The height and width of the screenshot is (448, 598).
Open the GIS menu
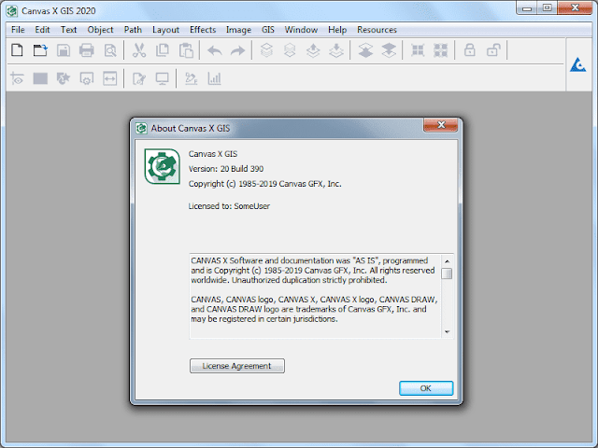point(268,30)
